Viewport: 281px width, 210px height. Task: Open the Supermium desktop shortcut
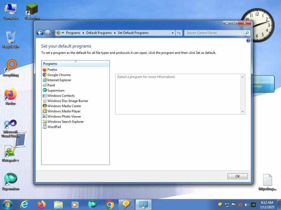[11, 182]
